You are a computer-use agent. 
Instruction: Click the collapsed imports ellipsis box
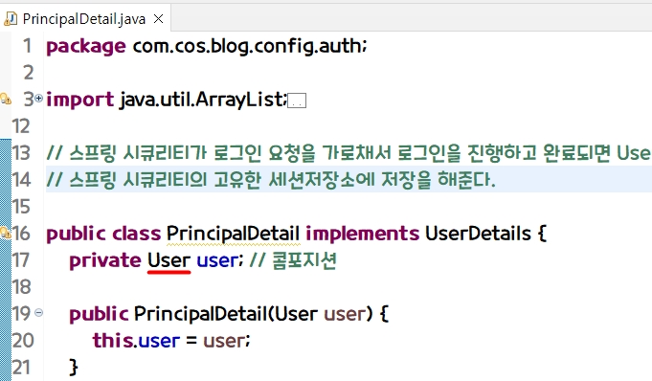click(x=297, y=101)
